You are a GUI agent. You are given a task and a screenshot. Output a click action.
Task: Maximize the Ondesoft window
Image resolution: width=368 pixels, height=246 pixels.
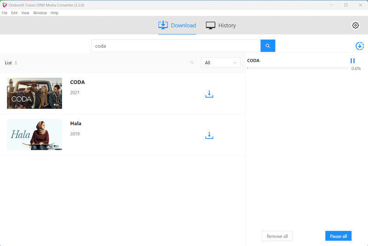click(x=346, y=5)
